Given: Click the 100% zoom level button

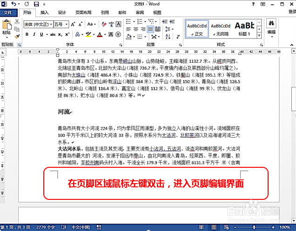Looking at the screenshot, I should (x=284, y=227).
